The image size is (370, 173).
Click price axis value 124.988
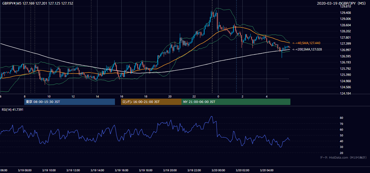pos(345,81)
